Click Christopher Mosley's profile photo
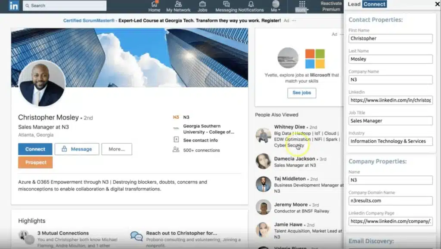Image resolution: width=441 pixels, height=249 pixels. coord(42,83)
